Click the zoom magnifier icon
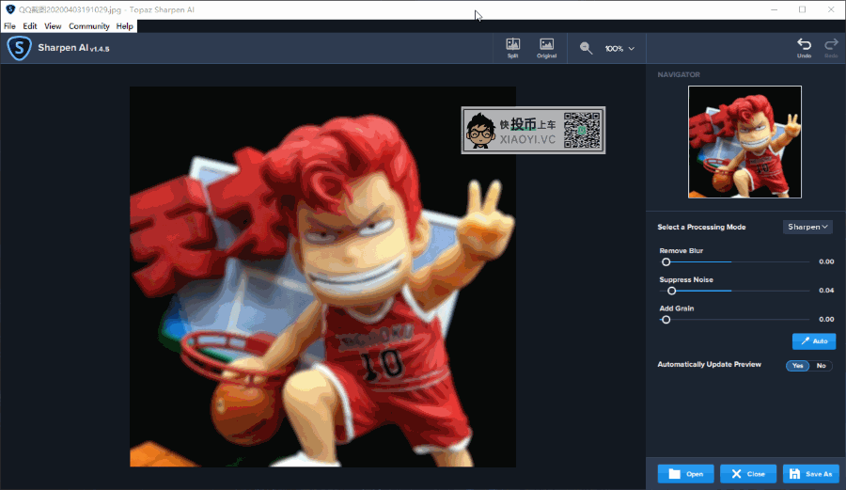846x490 pixels. [586, 48]
